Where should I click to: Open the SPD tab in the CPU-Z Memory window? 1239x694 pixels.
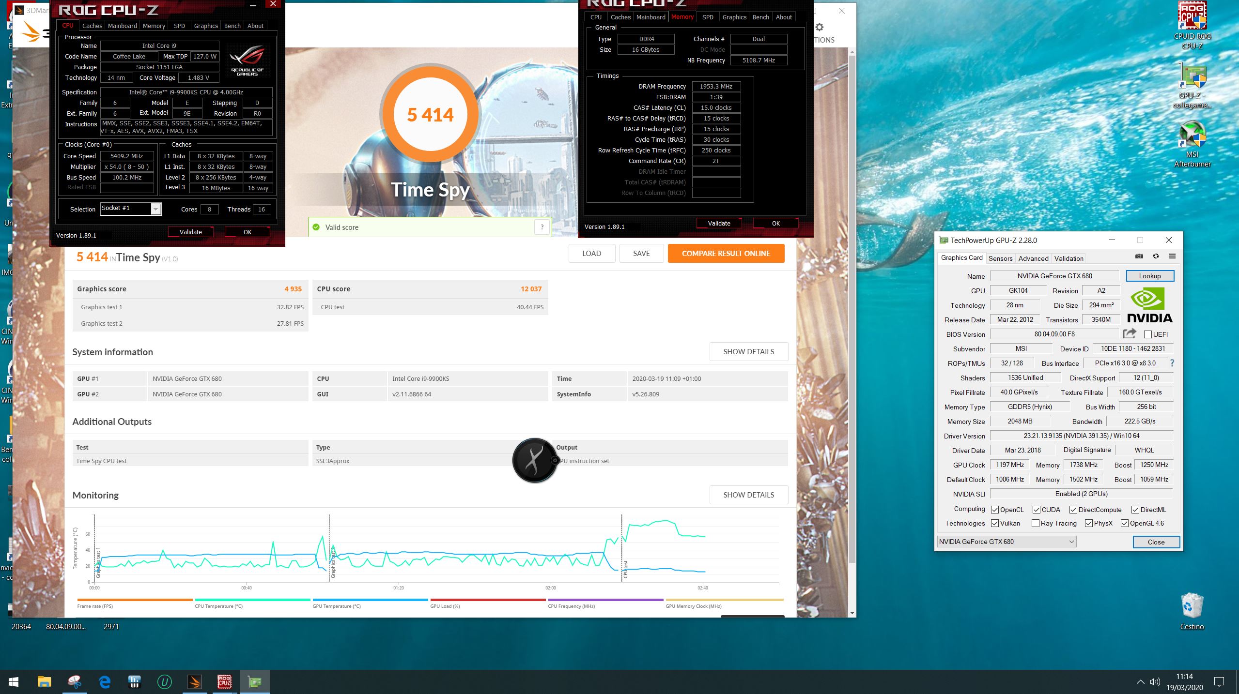708,17
